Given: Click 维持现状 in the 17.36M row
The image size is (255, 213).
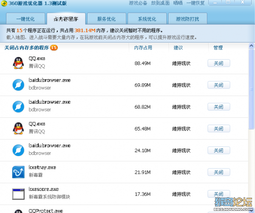Looking at the screenshot, I should point(181,194).
